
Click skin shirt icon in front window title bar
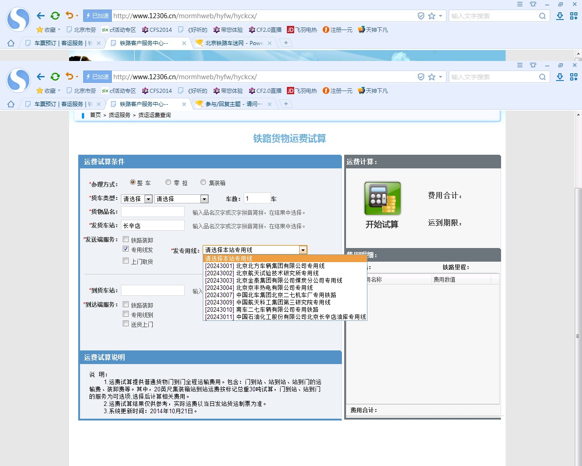[533, 65]
